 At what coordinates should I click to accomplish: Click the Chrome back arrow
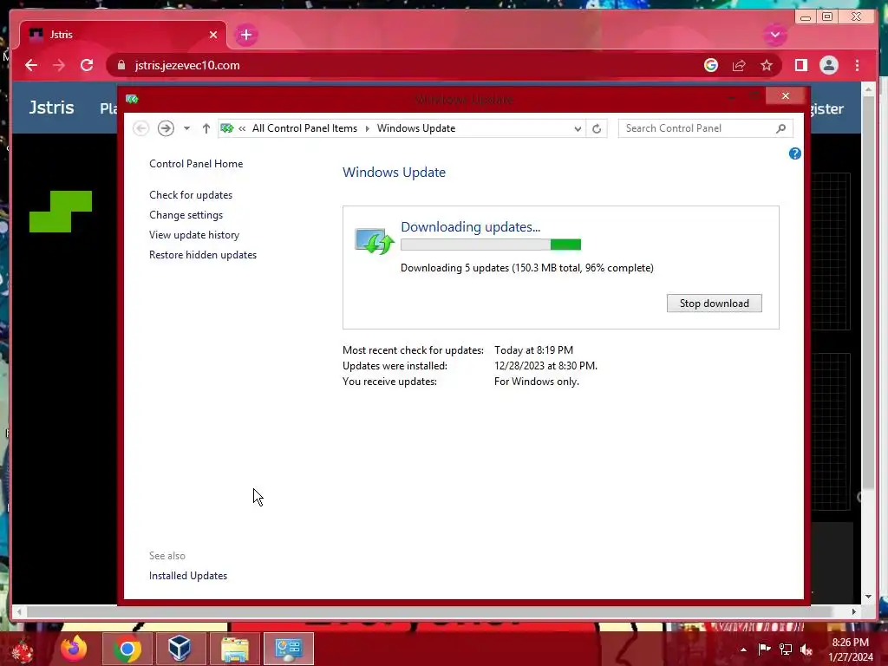[31, 65]
